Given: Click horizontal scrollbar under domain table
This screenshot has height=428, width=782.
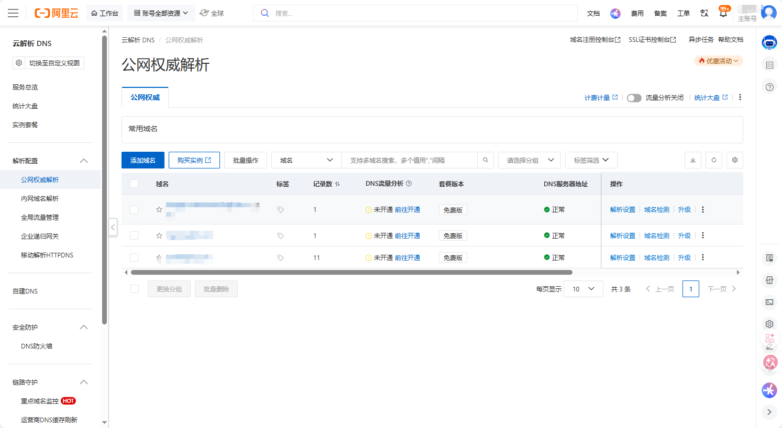Looking at the screenshot, I should coord(351,272).
